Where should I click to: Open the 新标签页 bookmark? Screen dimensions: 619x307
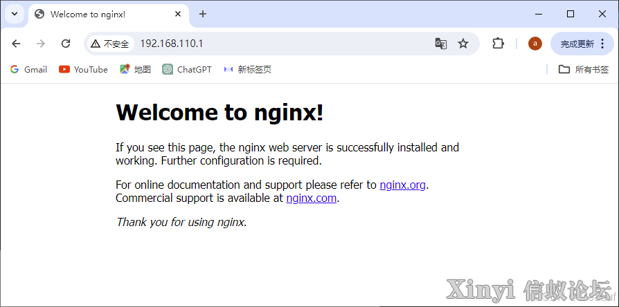click(x=247, y=70)
